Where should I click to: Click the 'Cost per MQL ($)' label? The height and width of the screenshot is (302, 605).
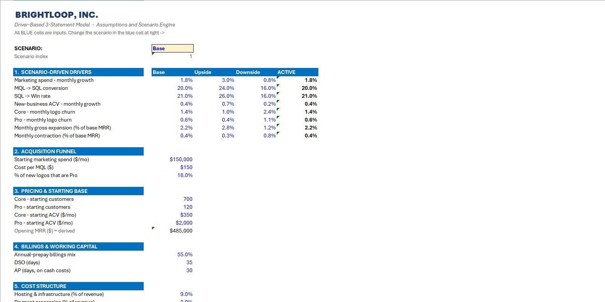34,167
